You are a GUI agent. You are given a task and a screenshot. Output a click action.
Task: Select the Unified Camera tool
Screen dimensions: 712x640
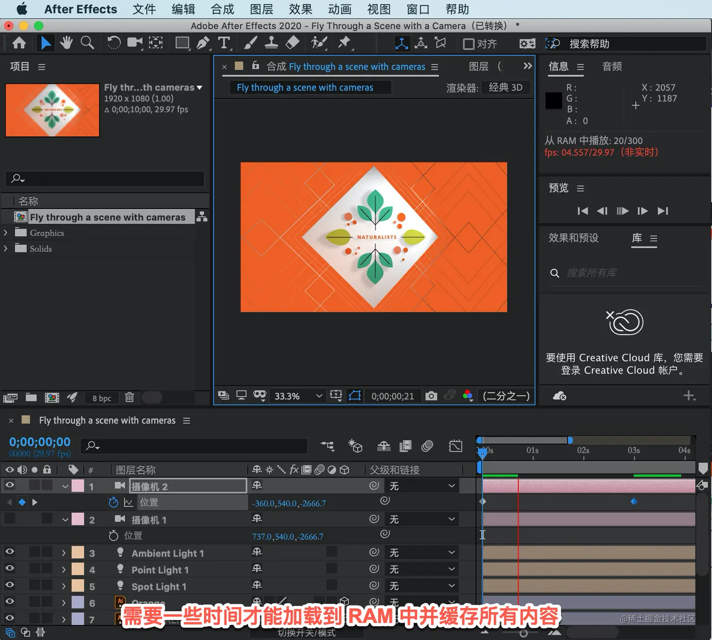(135, 43)
